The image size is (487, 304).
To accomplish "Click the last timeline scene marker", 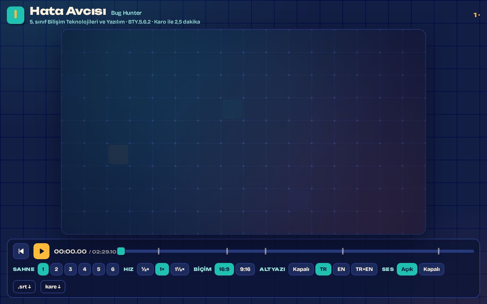I will pos(439,251).
